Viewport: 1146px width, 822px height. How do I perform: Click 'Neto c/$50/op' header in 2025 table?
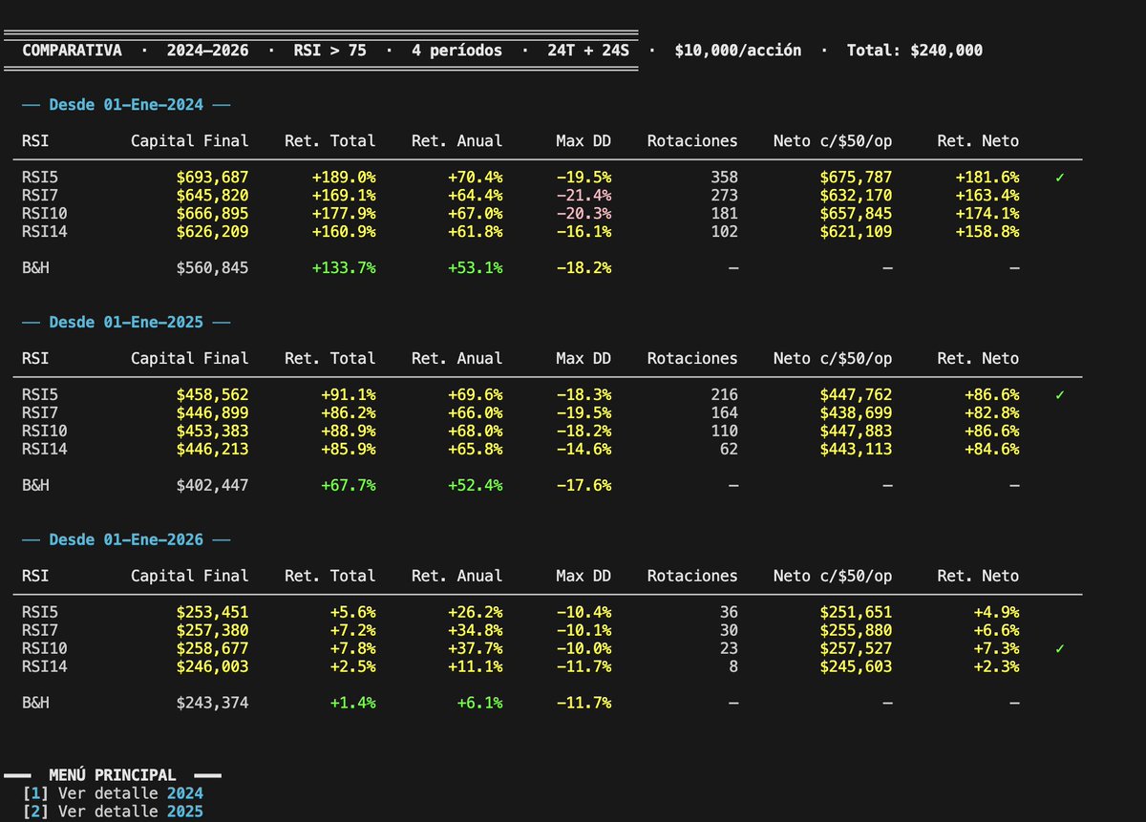pos(833,359)
